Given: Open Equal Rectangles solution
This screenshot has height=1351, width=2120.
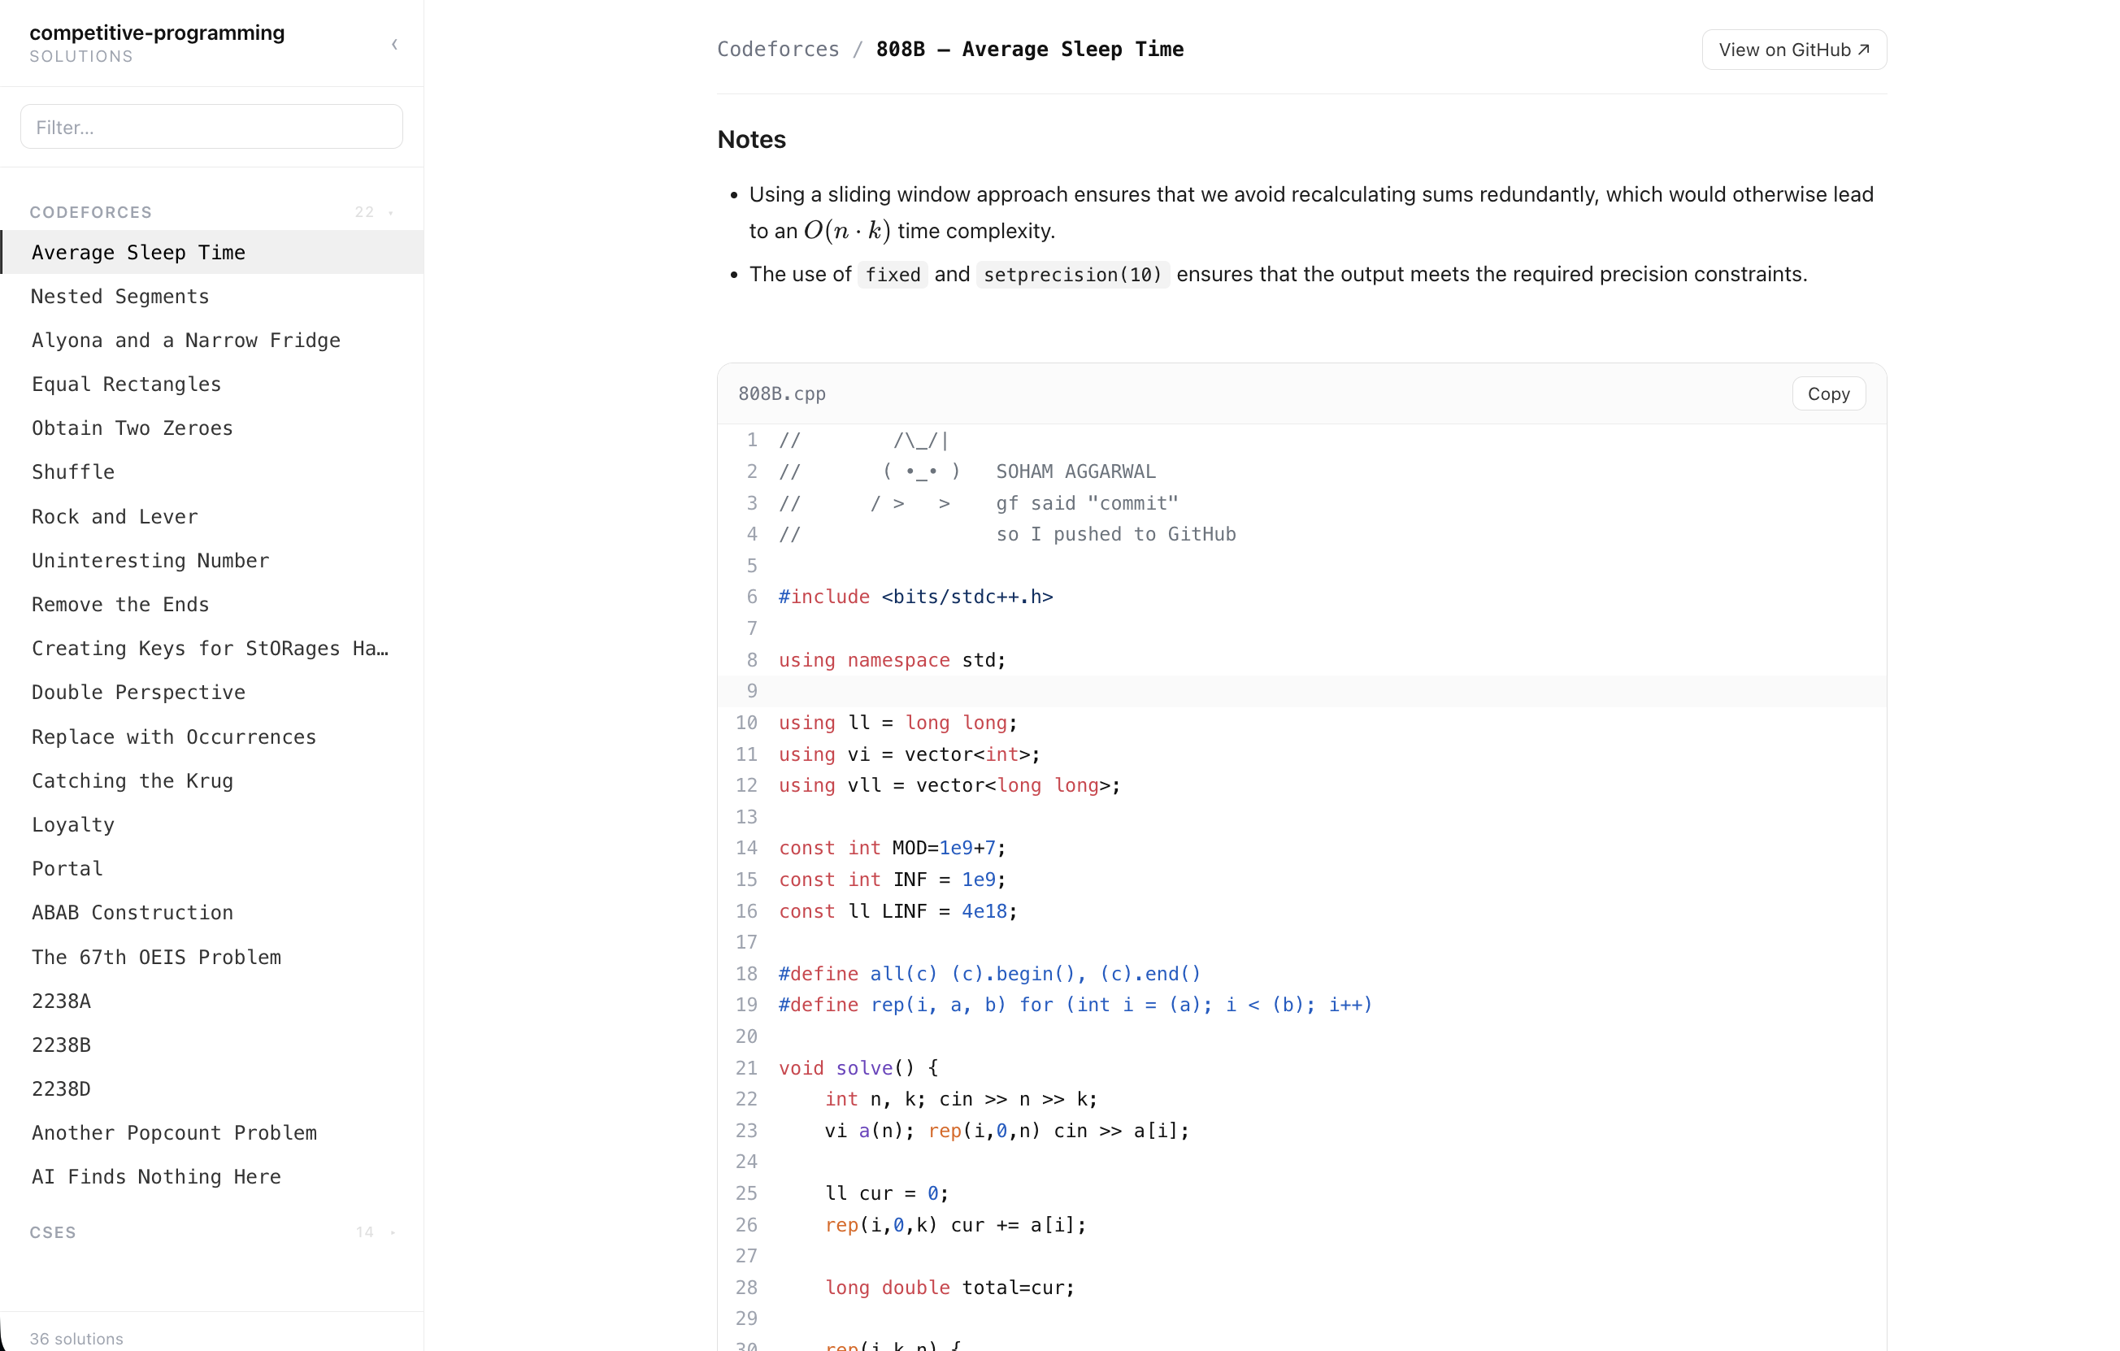Looking at the screenshot, I should point(211,384).
